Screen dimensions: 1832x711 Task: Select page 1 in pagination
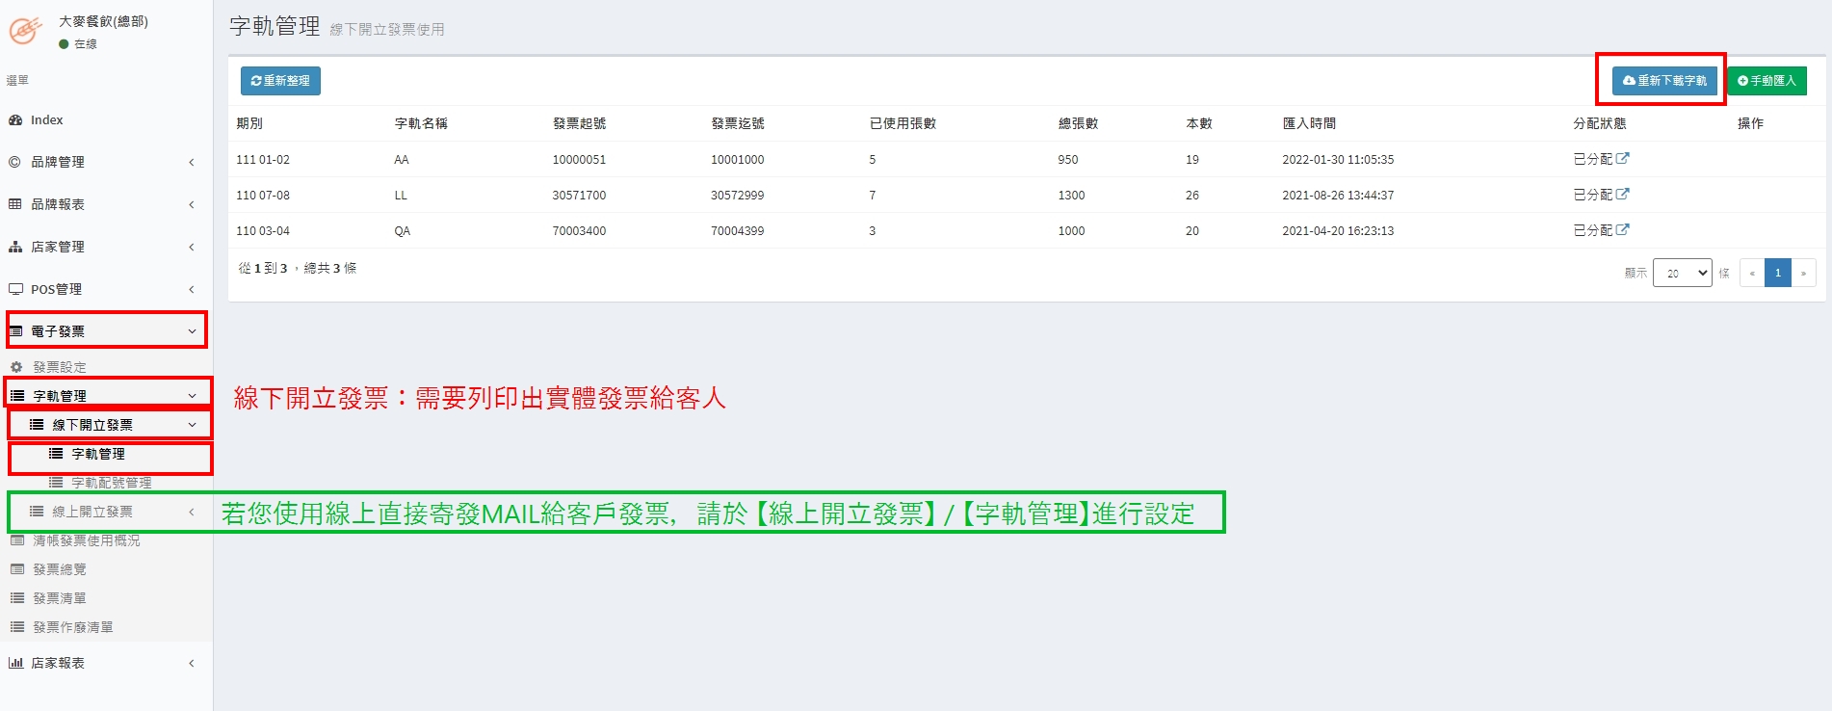[1777, 274]
